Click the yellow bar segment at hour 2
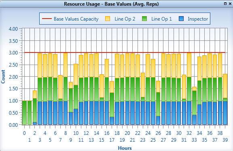This screenshot has height=151, width=233. (35, 94)
